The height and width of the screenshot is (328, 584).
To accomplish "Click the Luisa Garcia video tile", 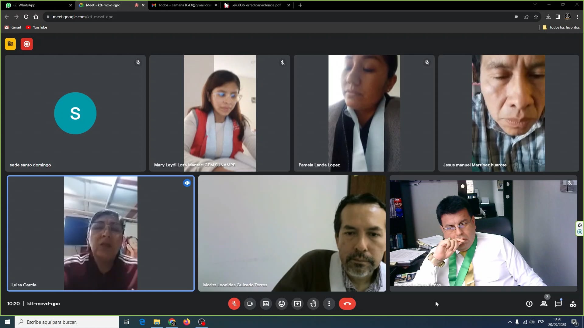I will click(x=100, y=233).
